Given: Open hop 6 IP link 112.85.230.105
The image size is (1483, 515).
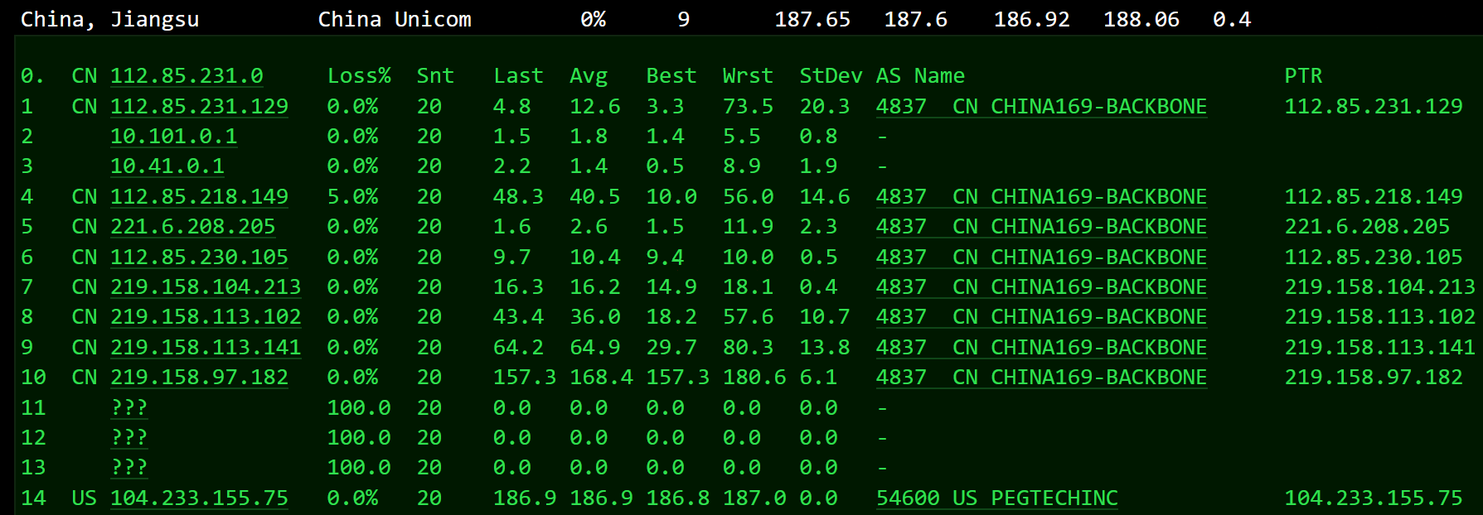Looking at the screenshot, I should coord(199,257).
